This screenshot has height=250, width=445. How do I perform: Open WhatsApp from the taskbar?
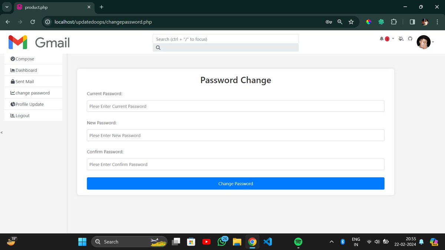pos(222,242)
